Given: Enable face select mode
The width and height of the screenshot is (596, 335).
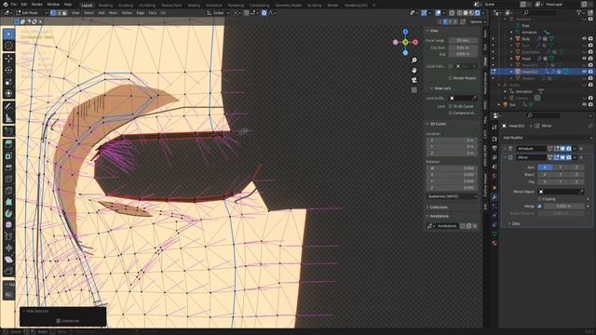Looking at the screenshot, I should point(64,13).
